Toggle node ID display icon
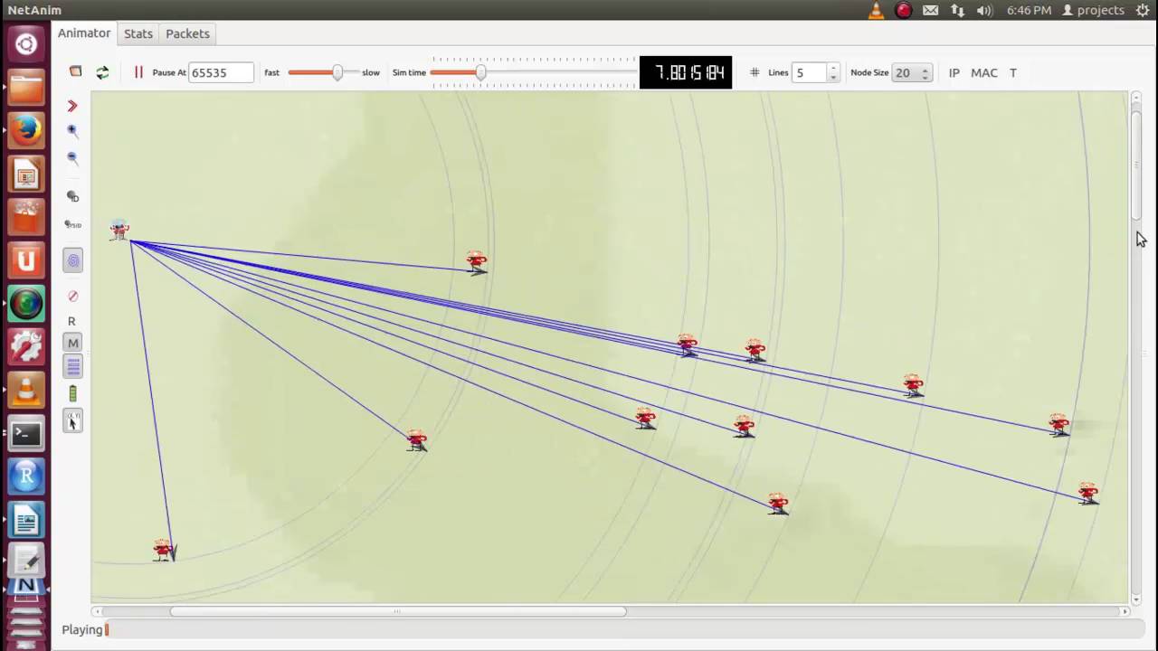 pyautogui.click(x=73, y=196)
